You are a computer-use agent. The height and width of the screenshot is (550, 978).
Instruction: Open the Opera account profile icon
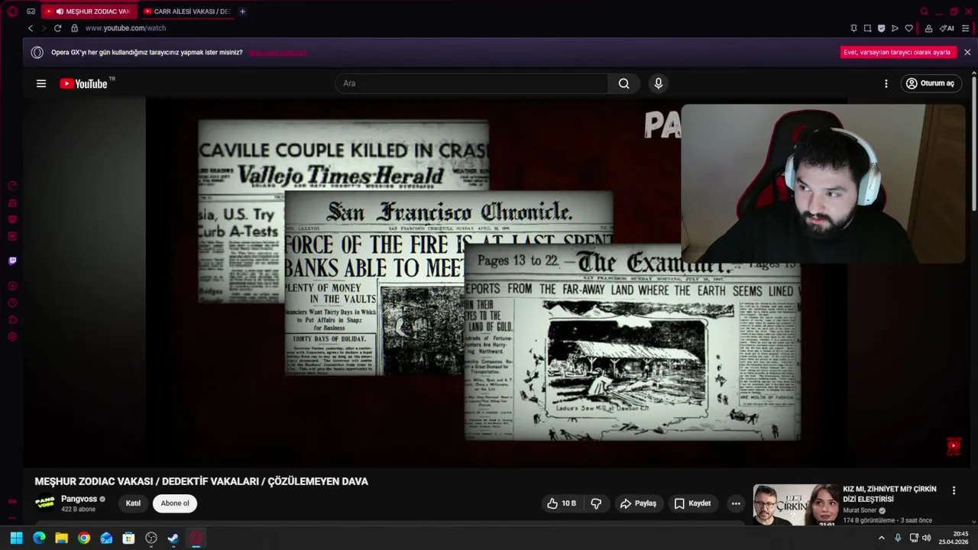pos(928,28)
